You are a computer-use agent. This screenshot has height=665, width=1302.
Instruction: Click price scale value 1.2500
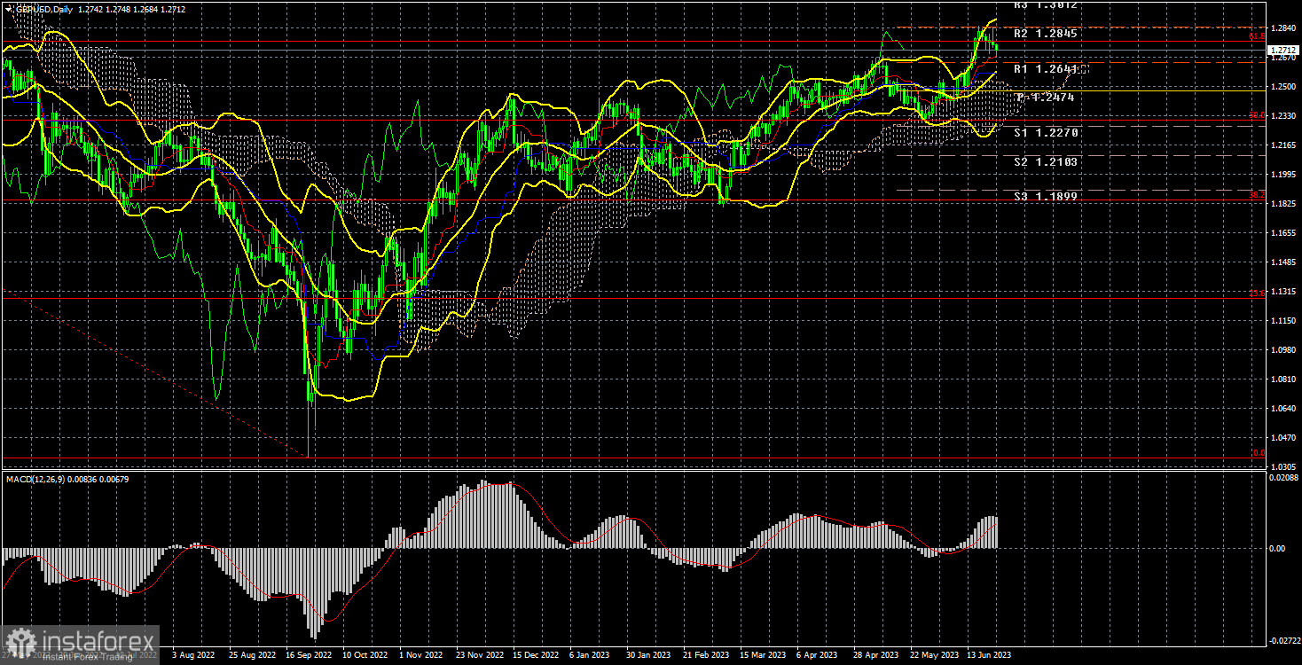click(1282, 86)
